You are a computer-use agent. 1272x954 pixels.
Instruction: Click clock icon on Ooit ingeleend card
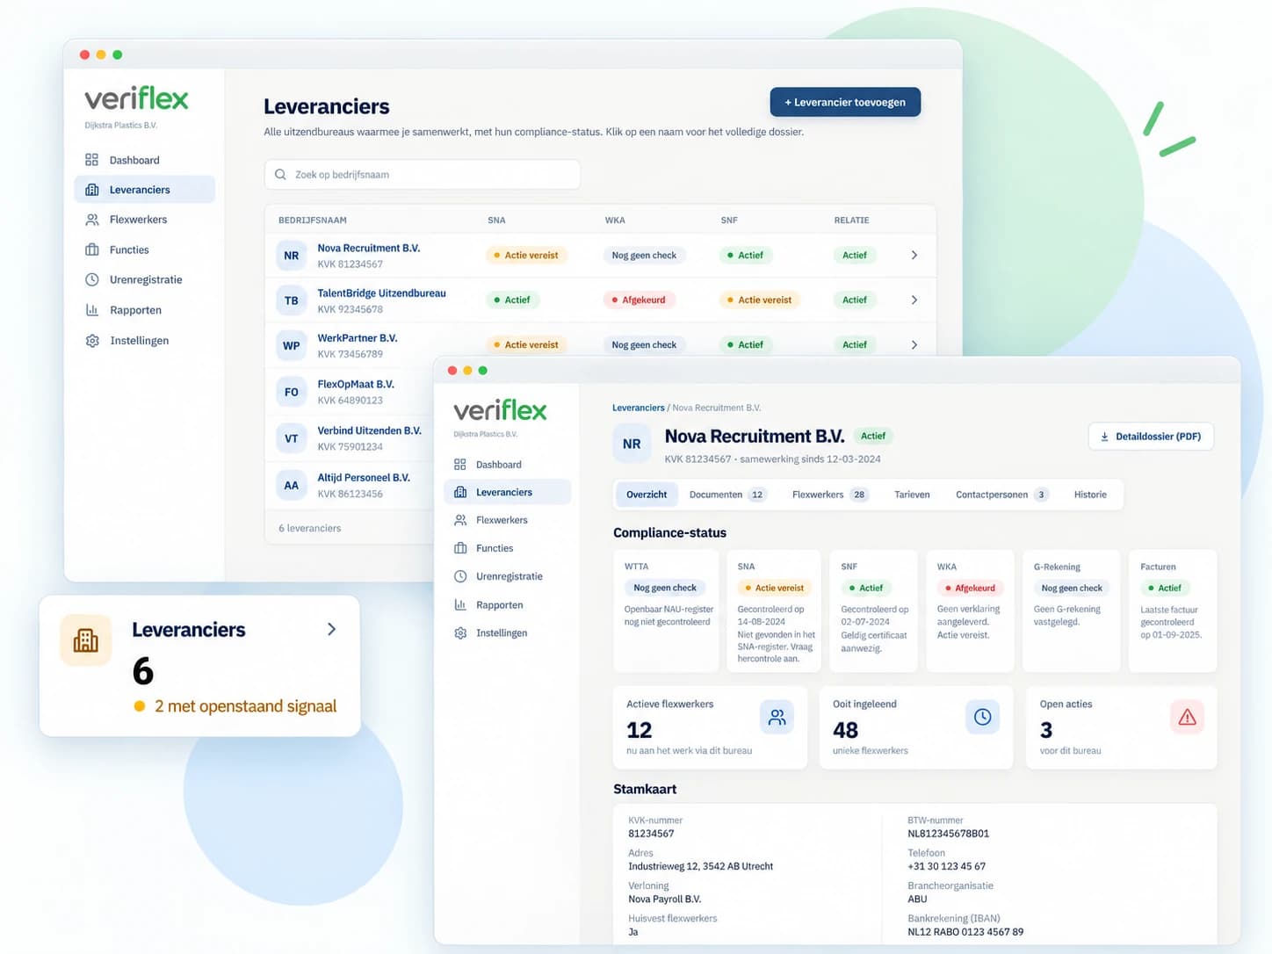click(x=982, y=717)
